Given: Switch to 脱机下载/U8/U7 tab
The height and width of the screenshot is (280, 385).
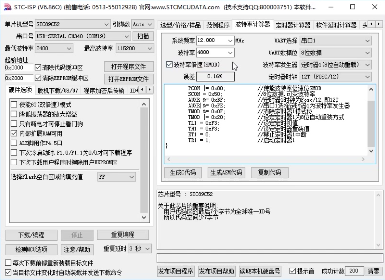Looking at the screenshot, I should [x=58, y=91].
